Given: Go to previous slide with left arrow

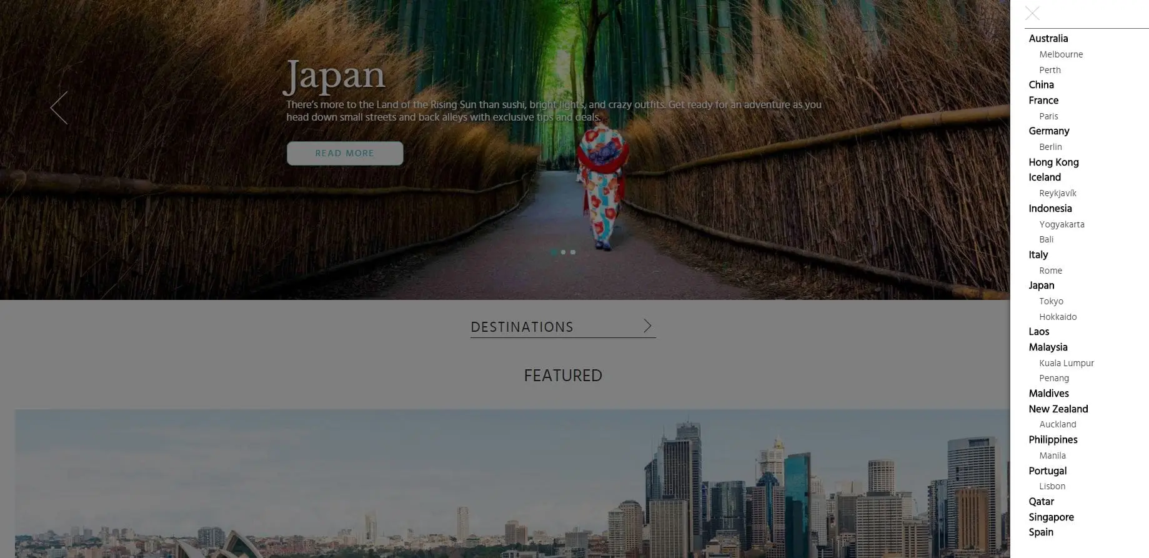Looking at the screenshot, I should [59, 107].
